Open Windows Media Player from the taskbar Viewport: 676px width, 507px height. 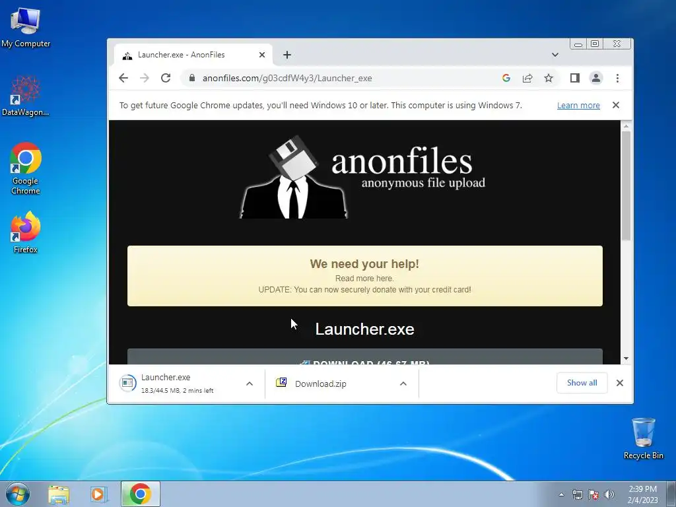pyautogui.click(x=98, y=494)
